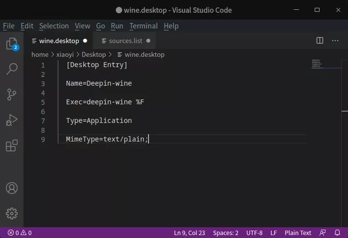The image size is (348, 238).
Task: Click the wine.desktop breadcrumb segment
Action: 145,54
